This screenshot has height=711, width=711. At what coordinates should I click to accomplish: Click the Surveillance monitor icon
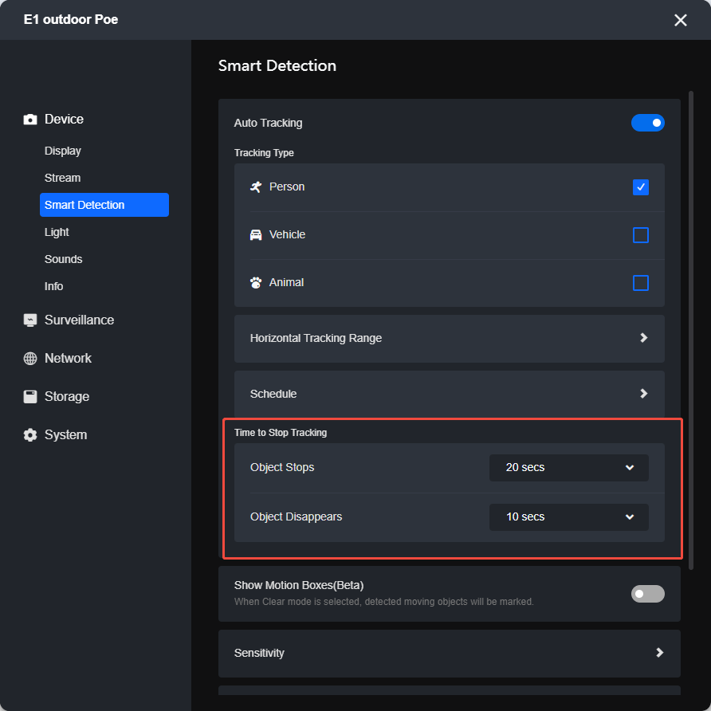pos(30,320)
